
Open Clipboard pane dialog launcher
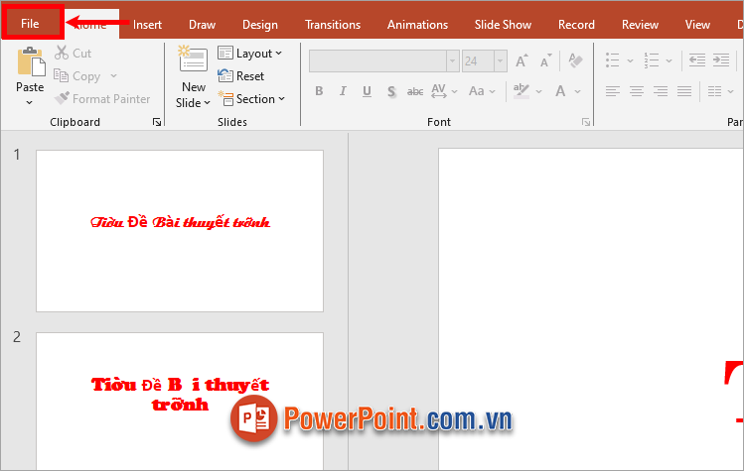click(157, 122)
